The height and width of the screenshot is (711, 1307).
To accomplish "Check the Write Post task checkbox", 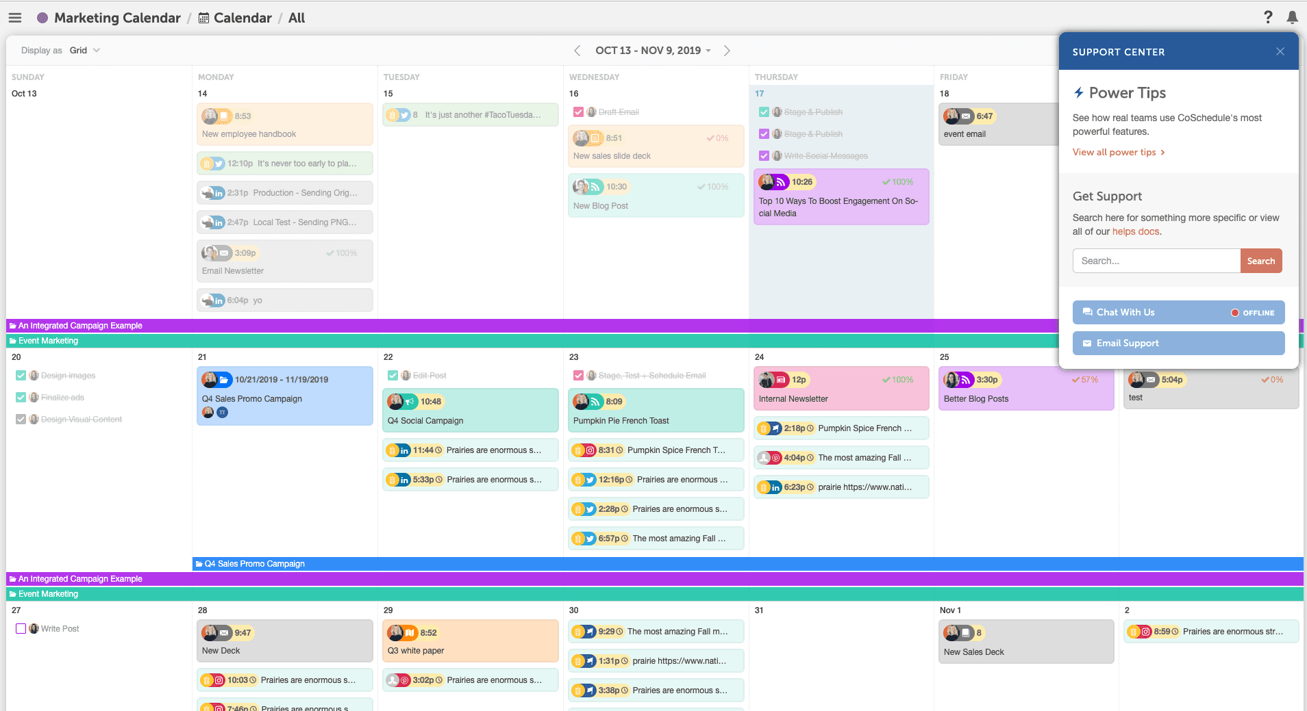I will click(x=21, y=628).
